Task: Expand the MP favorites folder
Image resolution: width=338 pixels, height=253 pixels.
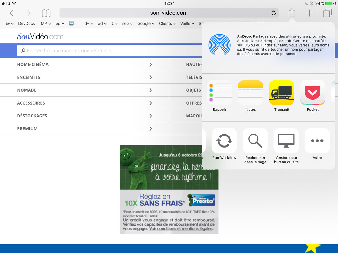Action: pos(46,23)
